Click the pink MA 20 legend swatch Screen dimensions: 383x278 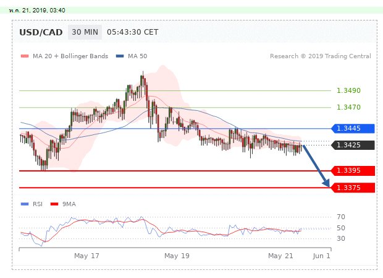point(25,56)
